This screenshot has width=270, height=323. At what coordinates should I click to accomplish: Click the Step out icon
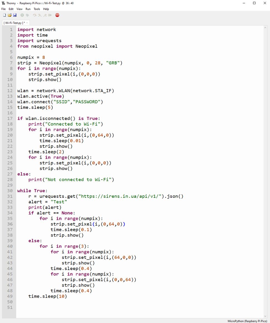click(x=45, y=15)
